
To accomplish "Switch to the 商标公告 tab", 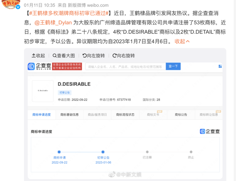I will point(181,115).
